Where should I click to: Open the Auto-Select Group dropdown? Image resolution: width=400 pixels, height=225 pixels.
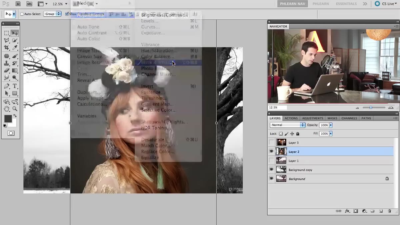click(52, 14)
